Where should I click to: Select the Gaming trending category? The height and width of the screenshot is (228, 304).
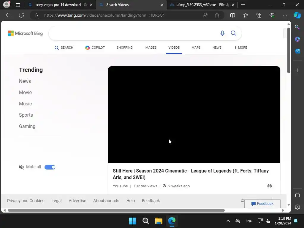tap(27, 126)
